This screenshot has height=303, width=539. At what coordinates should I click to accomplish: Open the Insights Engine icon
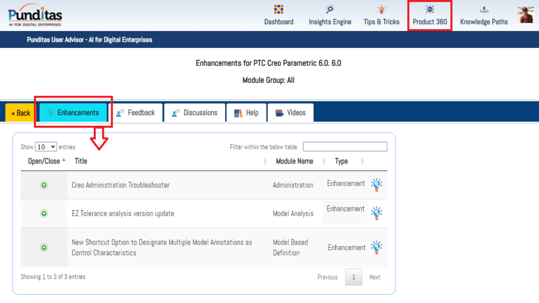click(330, 10)
